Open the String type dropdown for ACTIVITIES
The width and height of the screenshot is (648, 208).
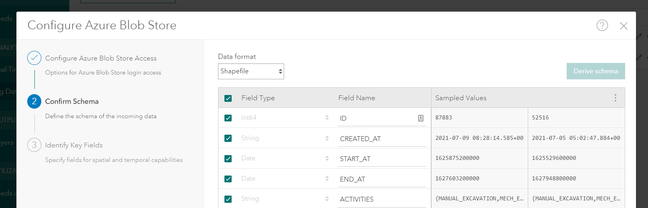(x=285, y=199)
